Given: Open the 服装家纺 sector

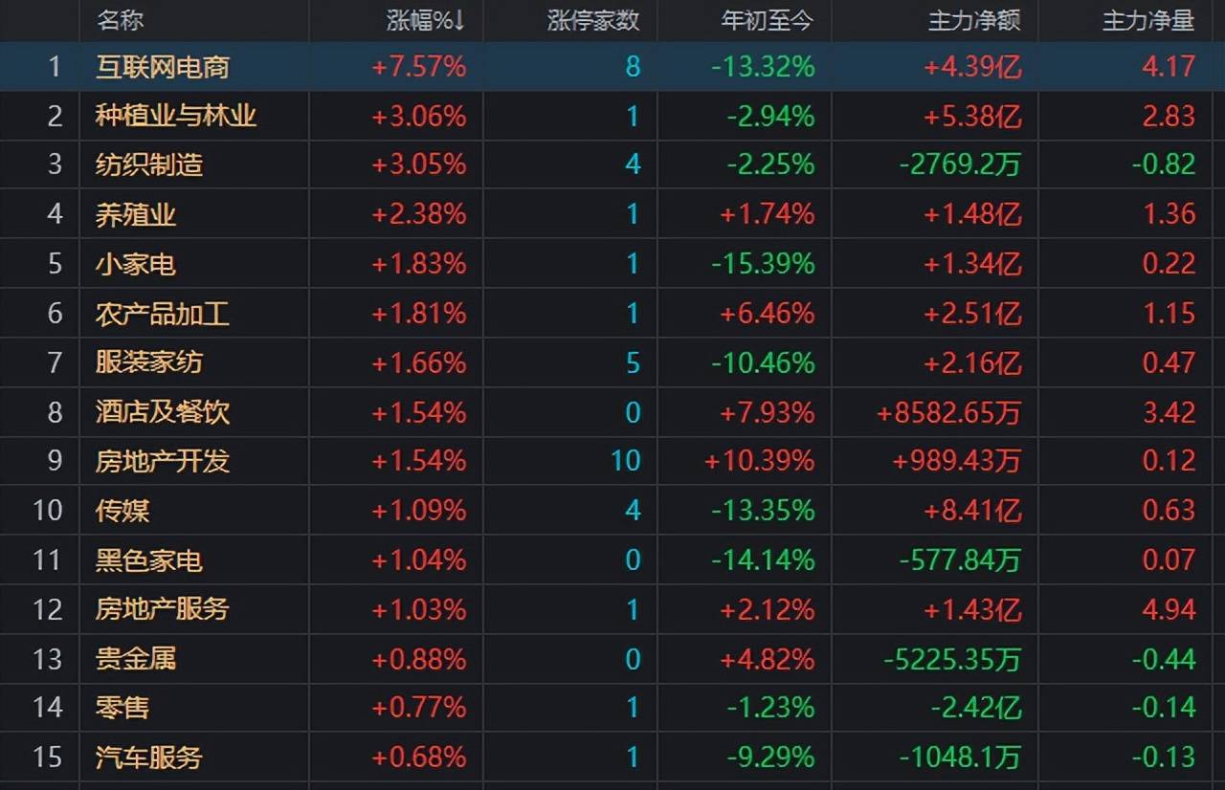Looking at the screenshot, I should tap(149, 362).
